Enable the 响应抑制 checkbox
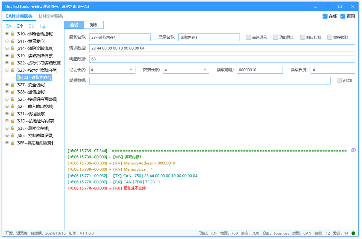 302,37
